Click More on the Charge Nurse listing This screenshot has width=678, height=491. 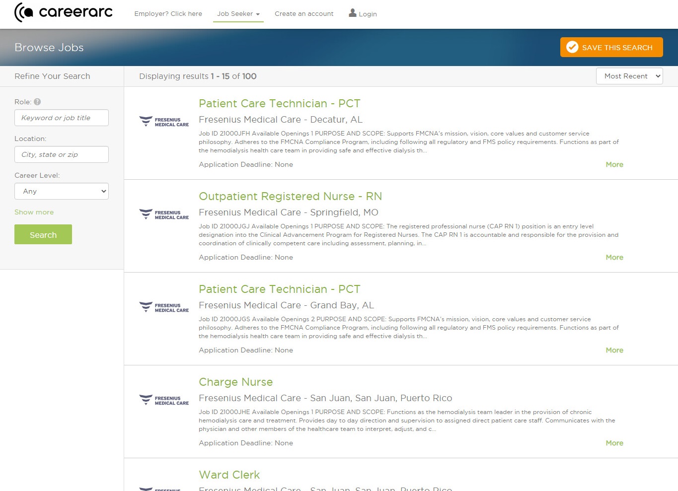614,443
